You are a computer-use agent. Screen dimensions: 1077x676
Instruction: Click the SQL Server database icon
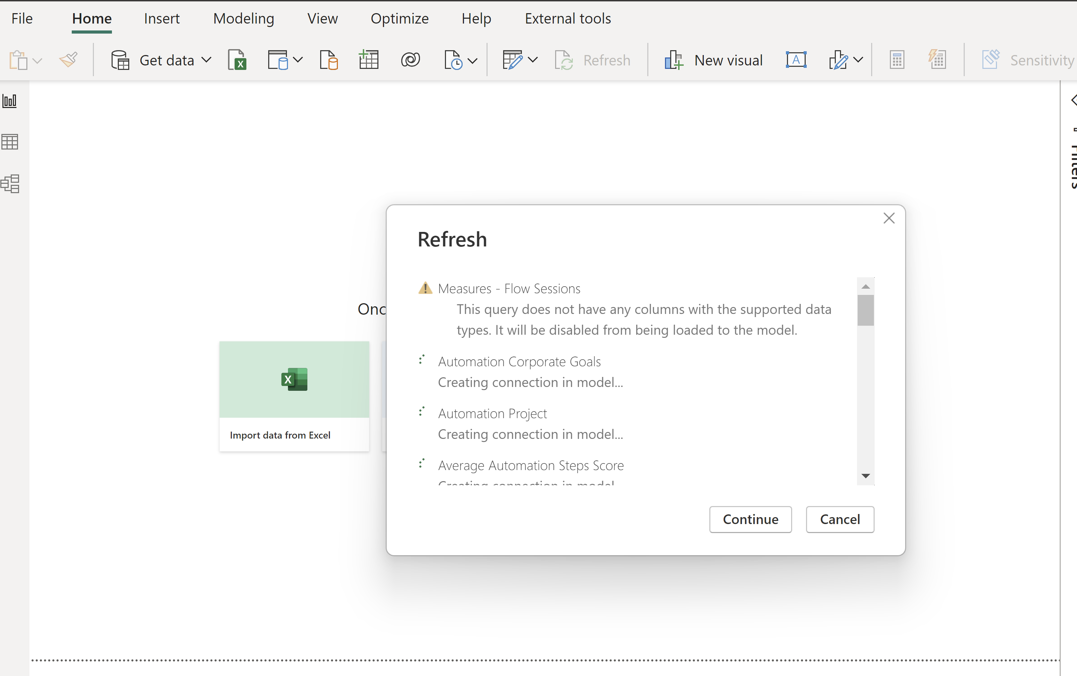coord(329,60)
